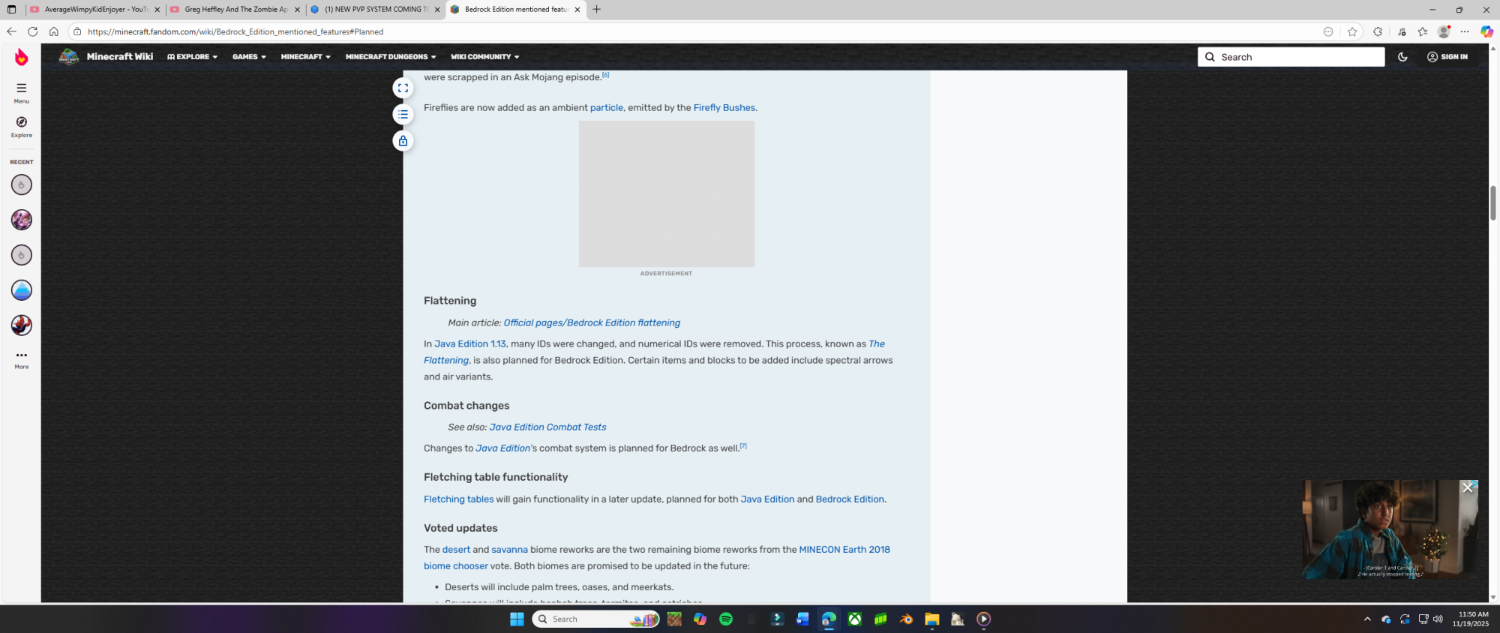Click the SIGN IN button

1447,57
